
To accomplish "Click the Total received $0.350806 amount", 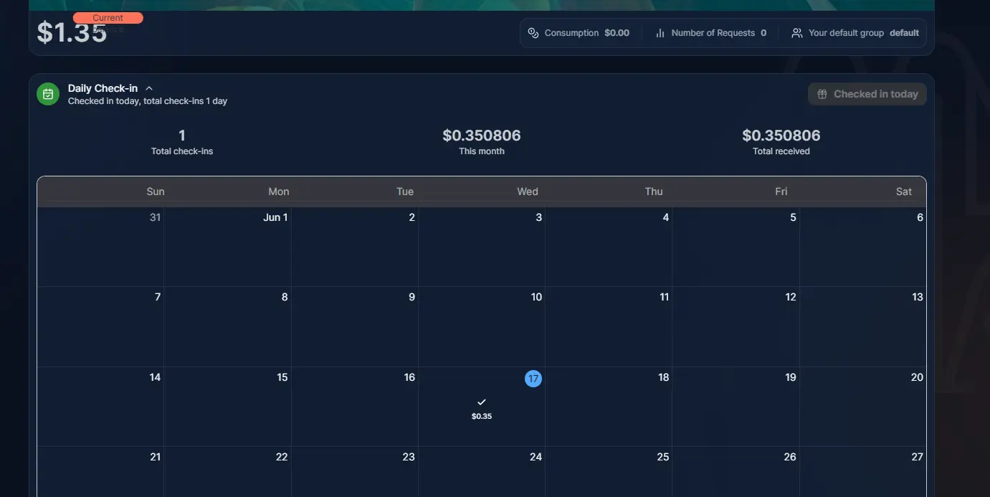I will coord(781,136).
